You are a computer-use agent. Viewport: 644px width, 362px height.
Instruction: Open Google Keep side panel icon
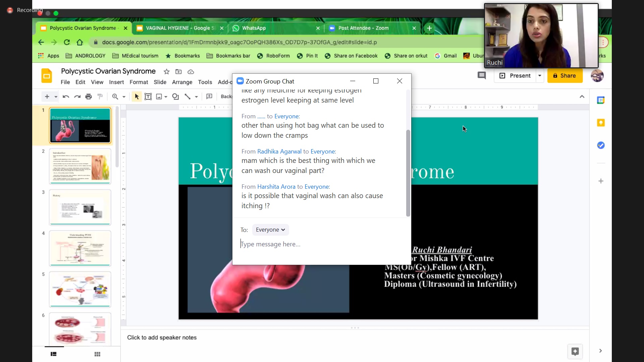(x=601, y=123)
